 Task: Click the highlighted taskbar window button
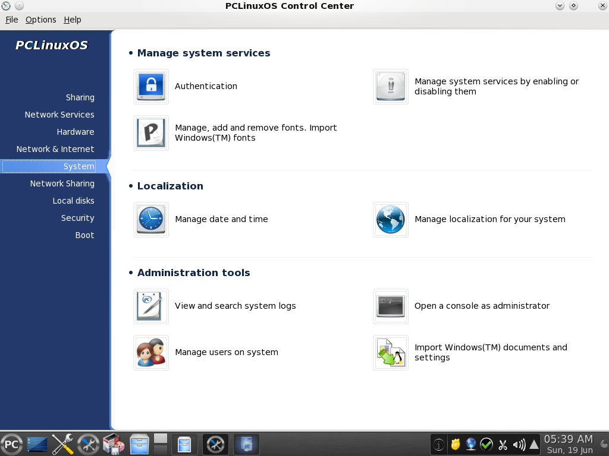point(247,444)
